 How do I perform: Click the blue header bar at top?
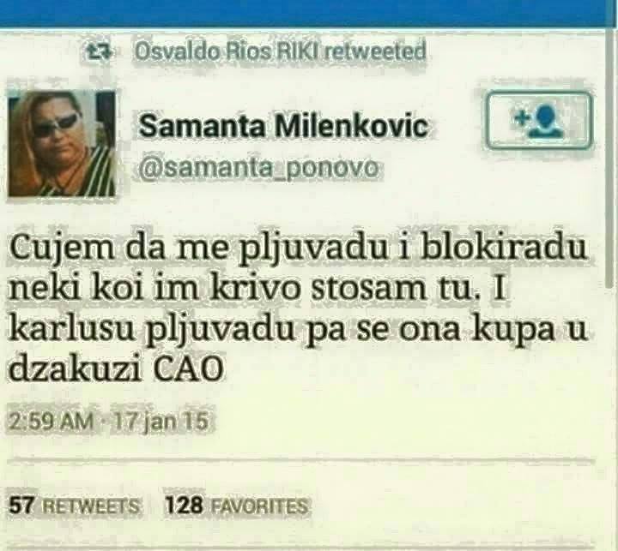pyautogui.click(x=309, y=13)
